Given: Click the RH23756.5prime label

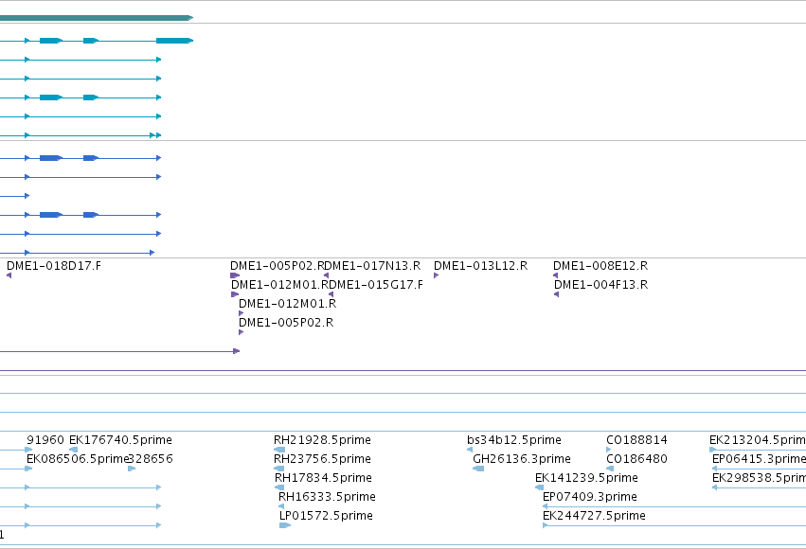Looking at the screenshot, I should [322, 459].
